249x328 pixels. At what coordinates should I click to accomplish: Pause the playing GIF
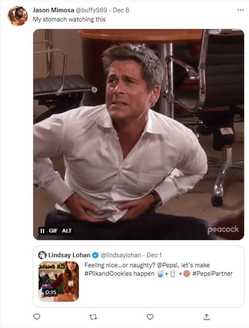click(x=42, y=231)
